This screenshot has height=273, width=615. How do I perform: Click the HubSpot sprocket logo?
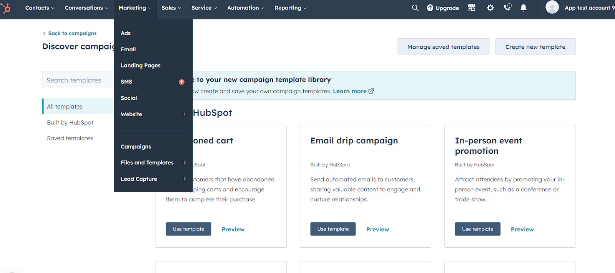(x=5, y=8)
